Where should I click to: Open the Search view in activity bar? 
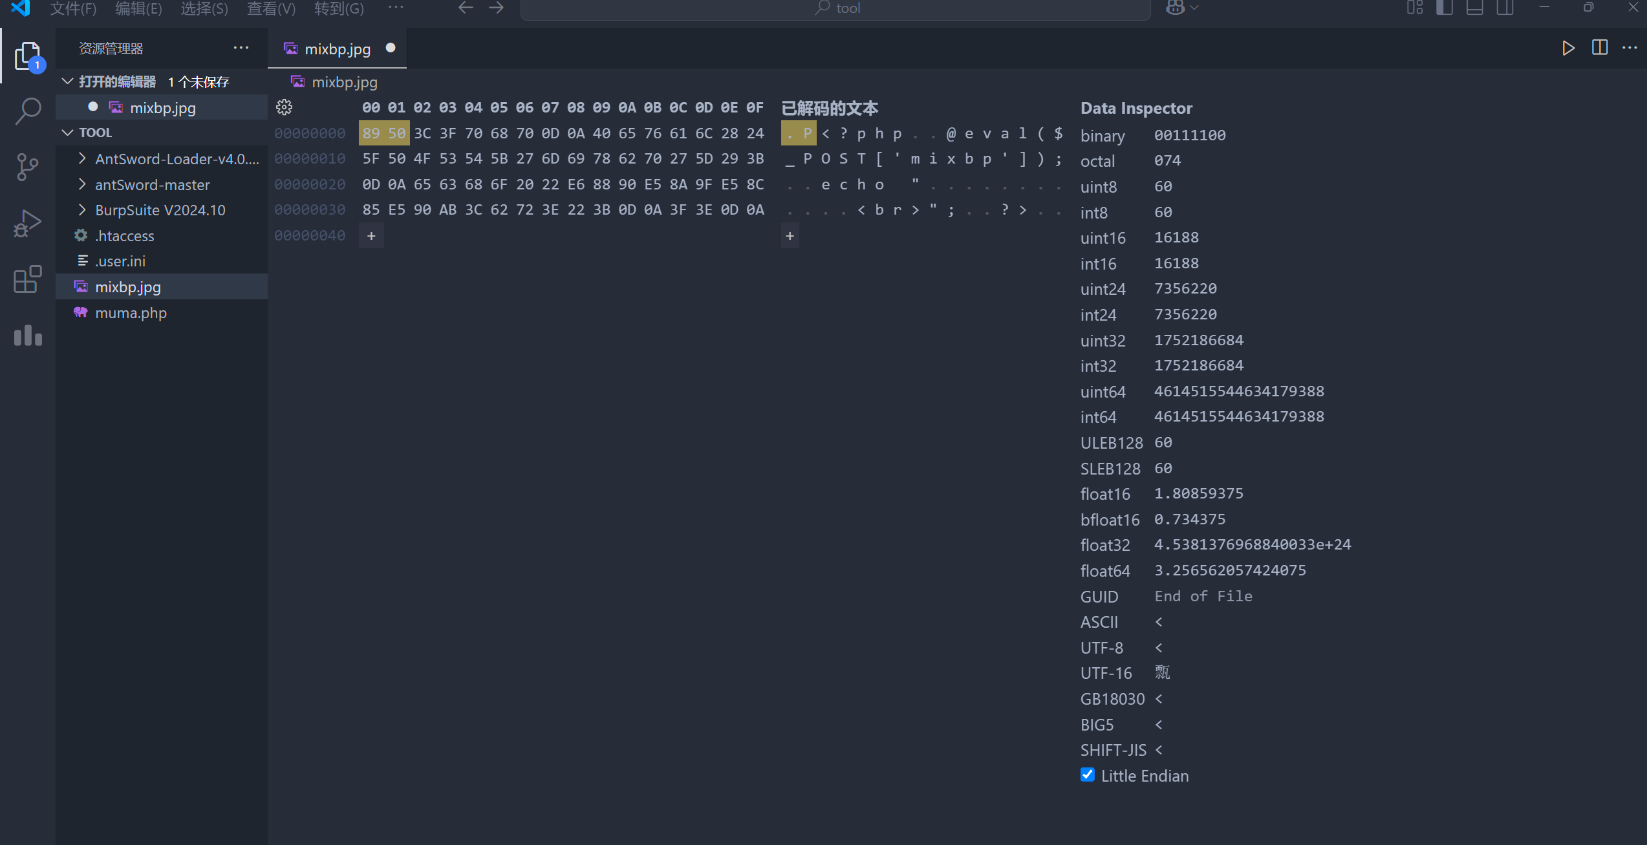pyautogui.click(x=28, y=111)
